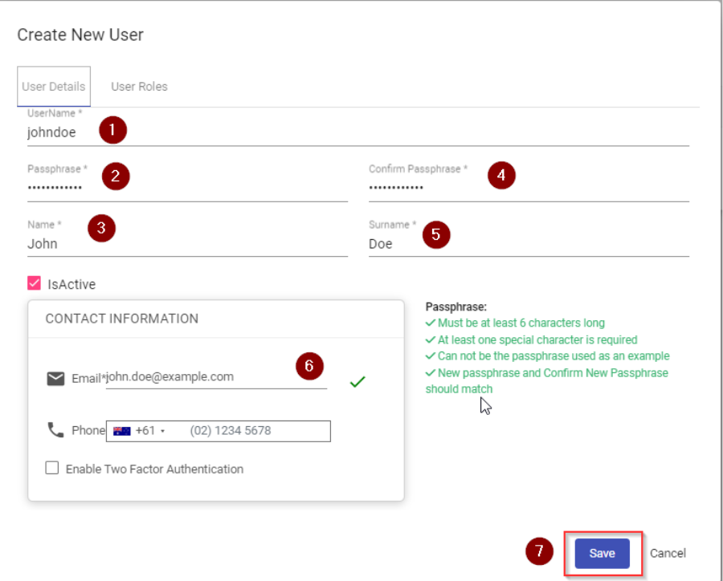Focus the Confirm Passphrase field

528,189
